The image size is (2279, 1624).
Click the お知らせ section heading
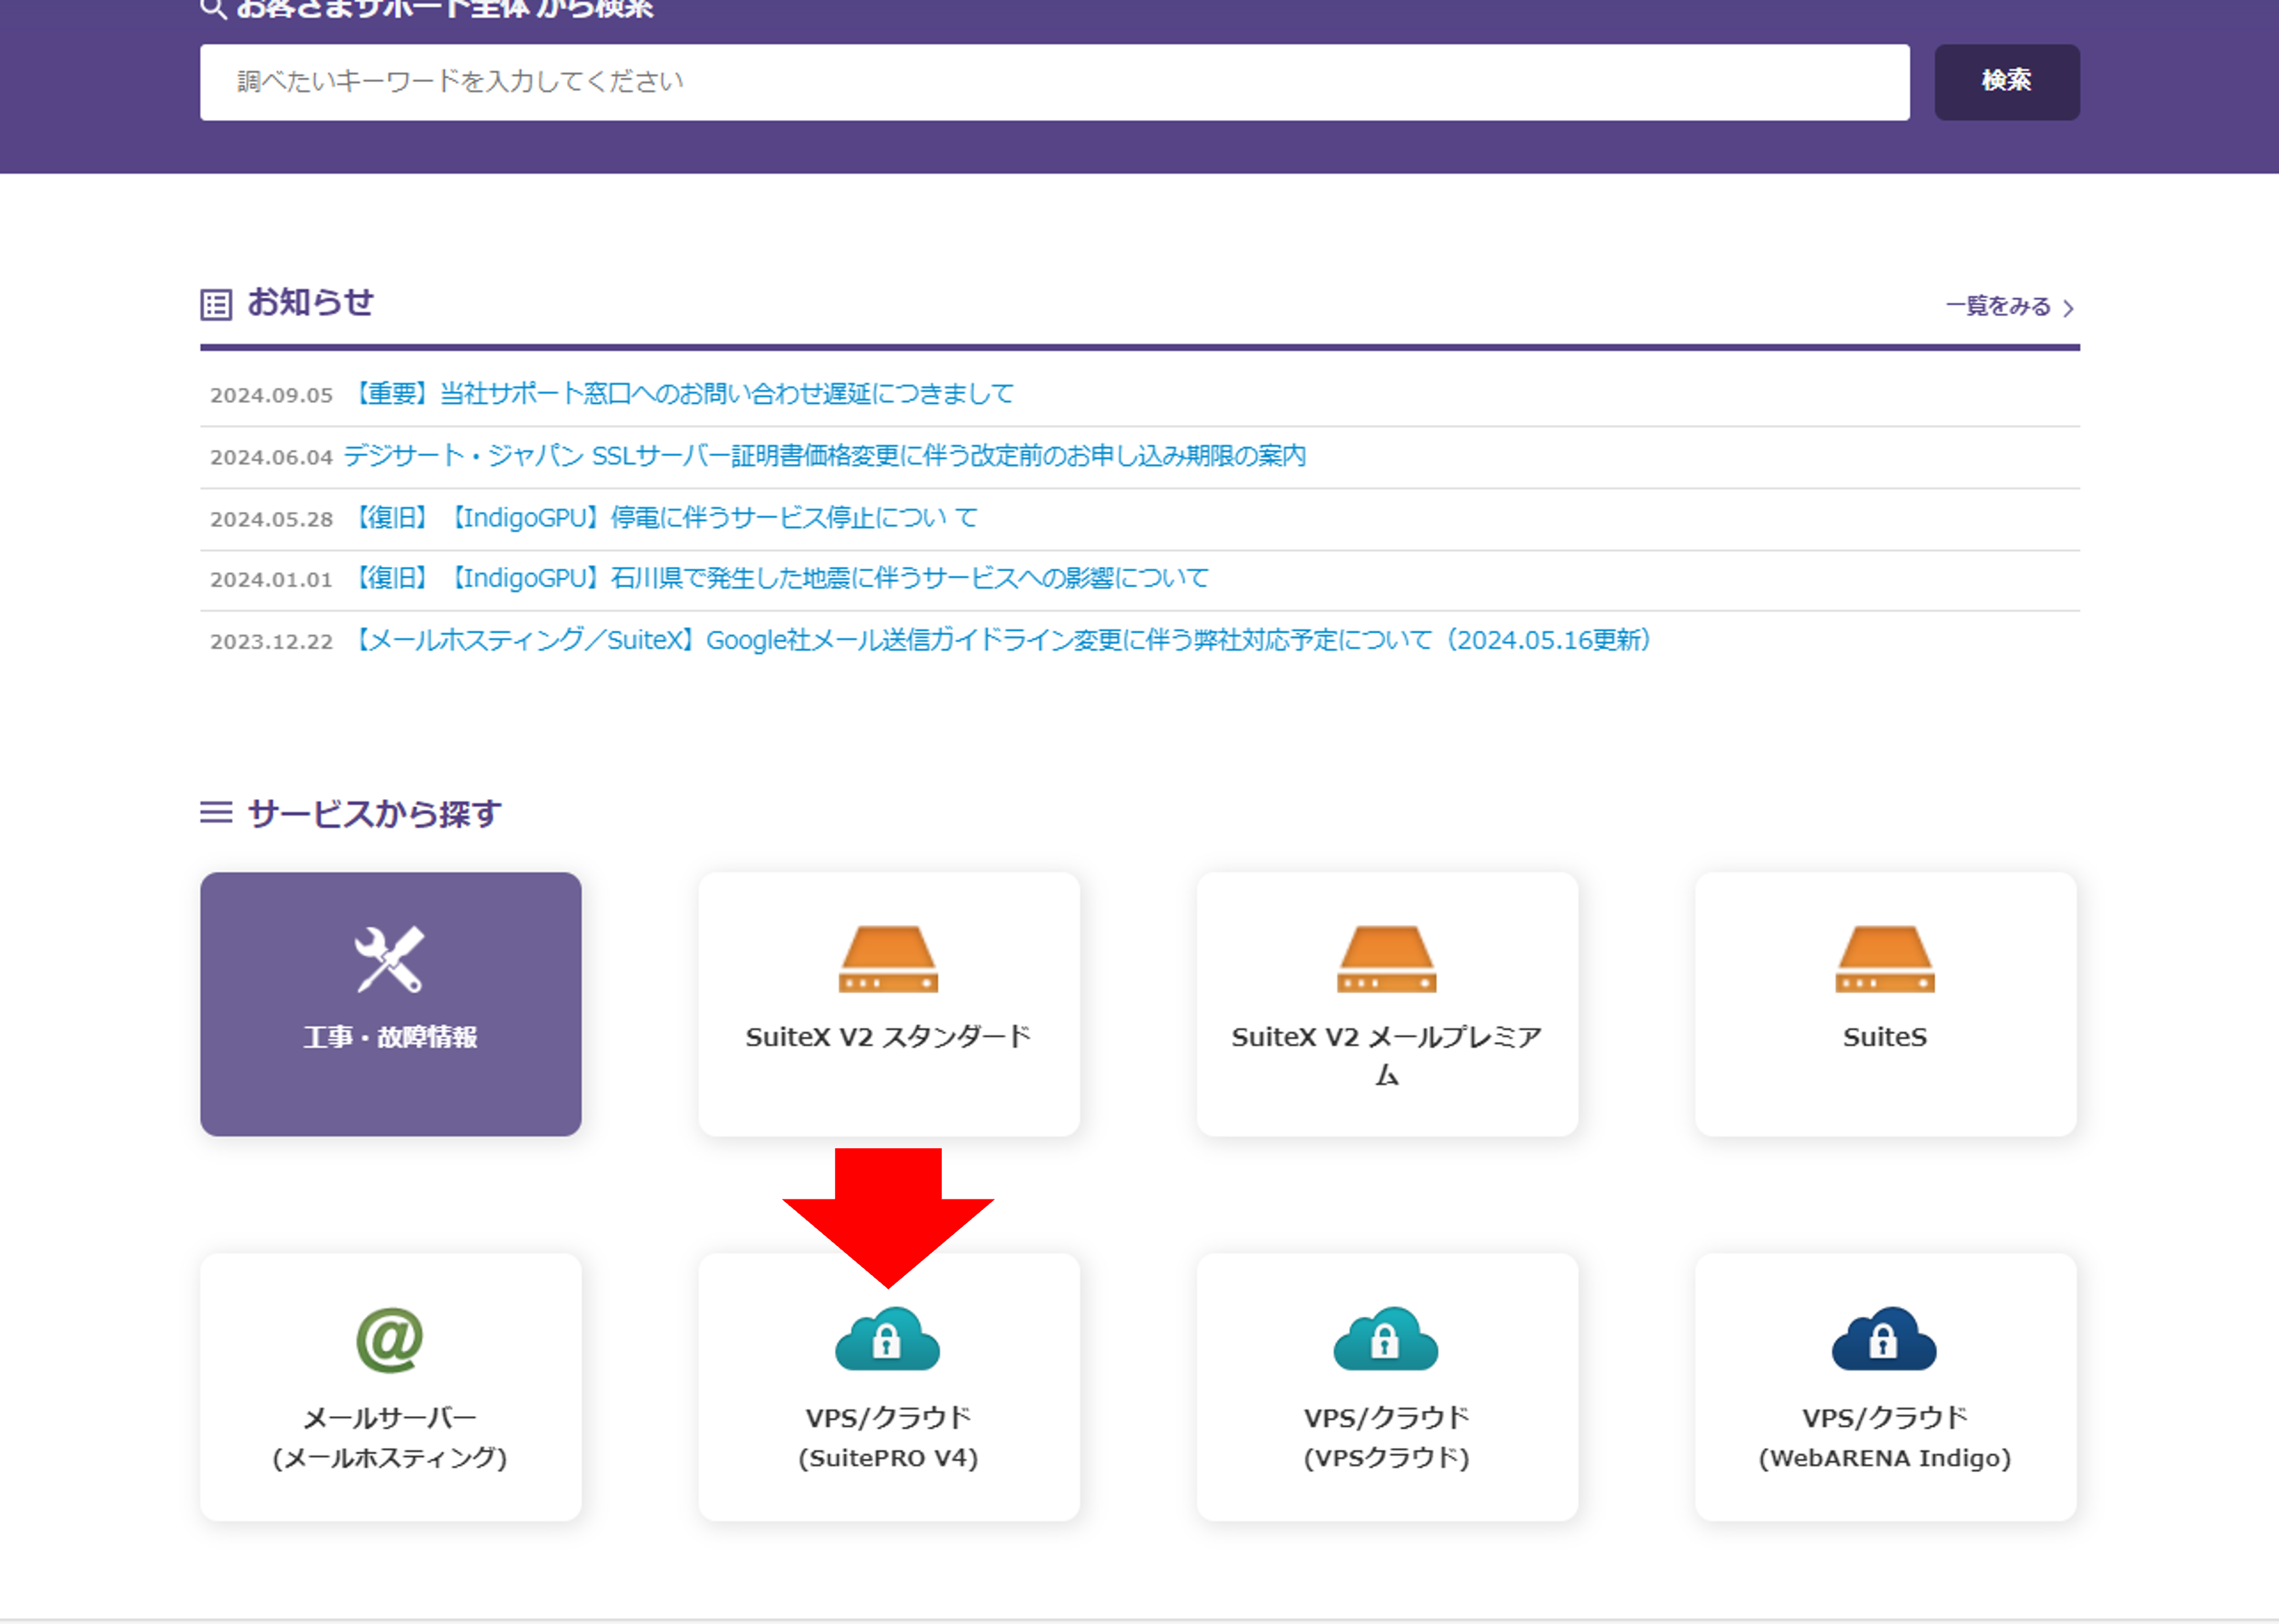click(310, 303)
